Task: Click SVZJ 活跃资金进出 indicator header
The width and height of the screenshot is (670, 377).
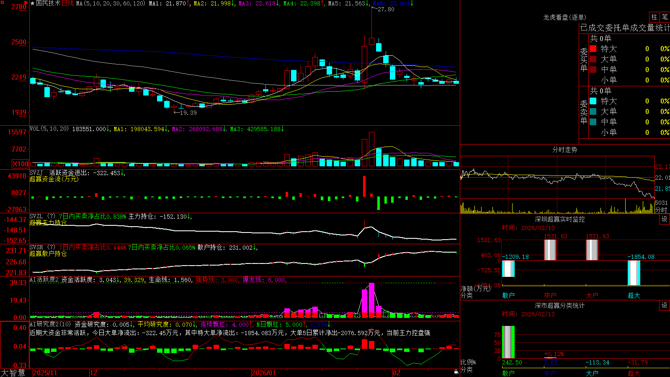Action: 77,173
